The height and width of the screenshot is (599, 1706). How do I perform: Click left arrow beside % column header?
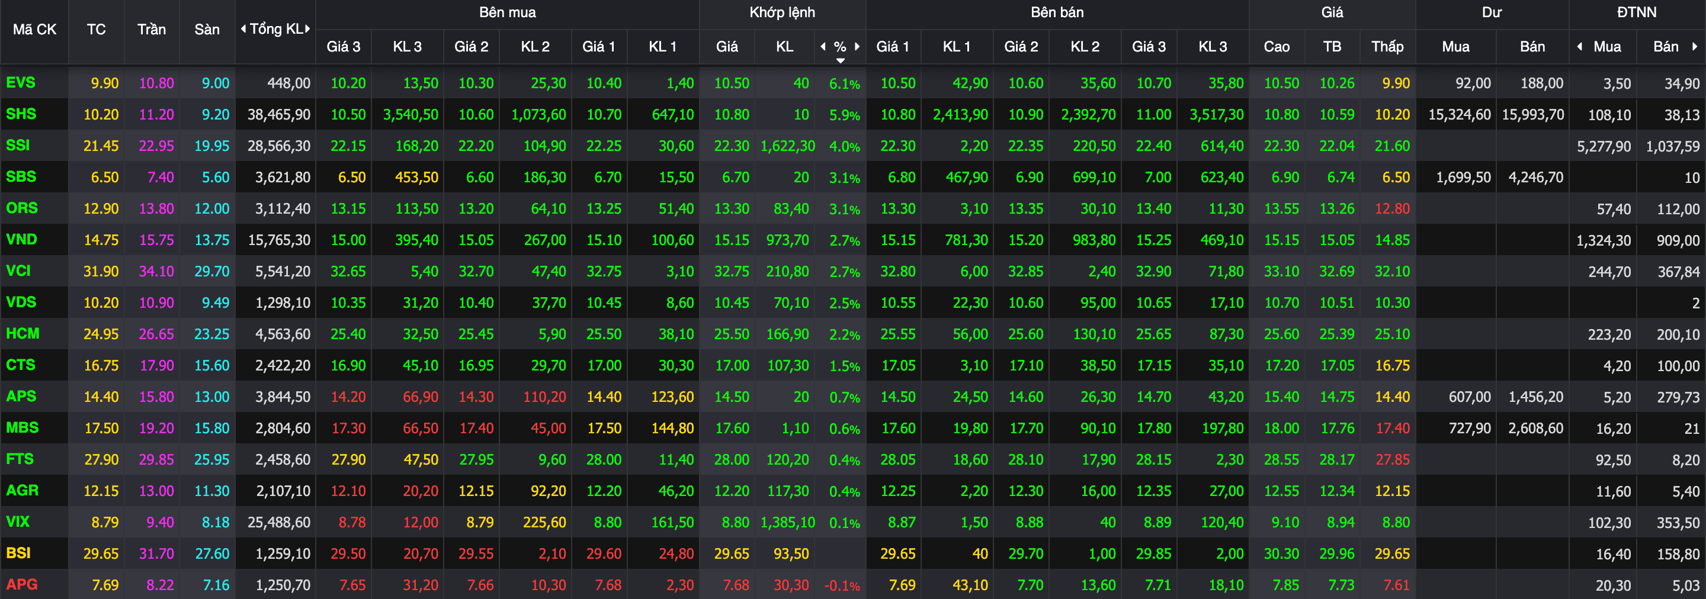pos(823,46)
